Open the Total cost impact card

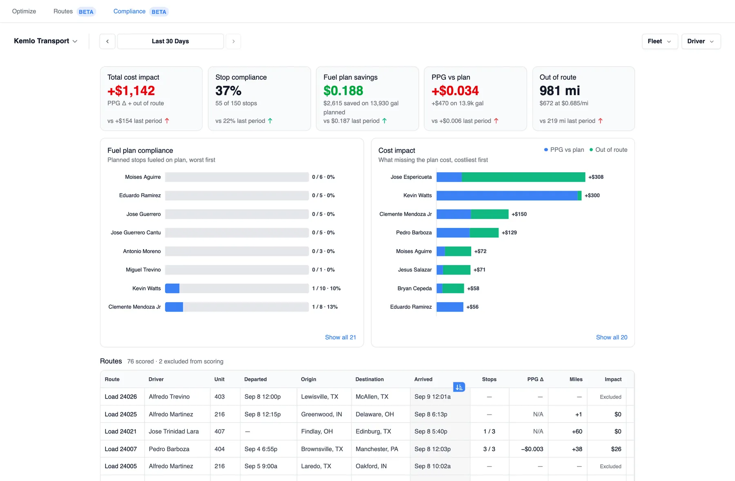tap(151, 99)
